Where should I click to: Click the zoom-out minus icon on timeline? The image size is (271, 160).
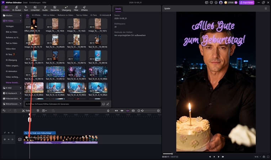[x=139, y=111]
